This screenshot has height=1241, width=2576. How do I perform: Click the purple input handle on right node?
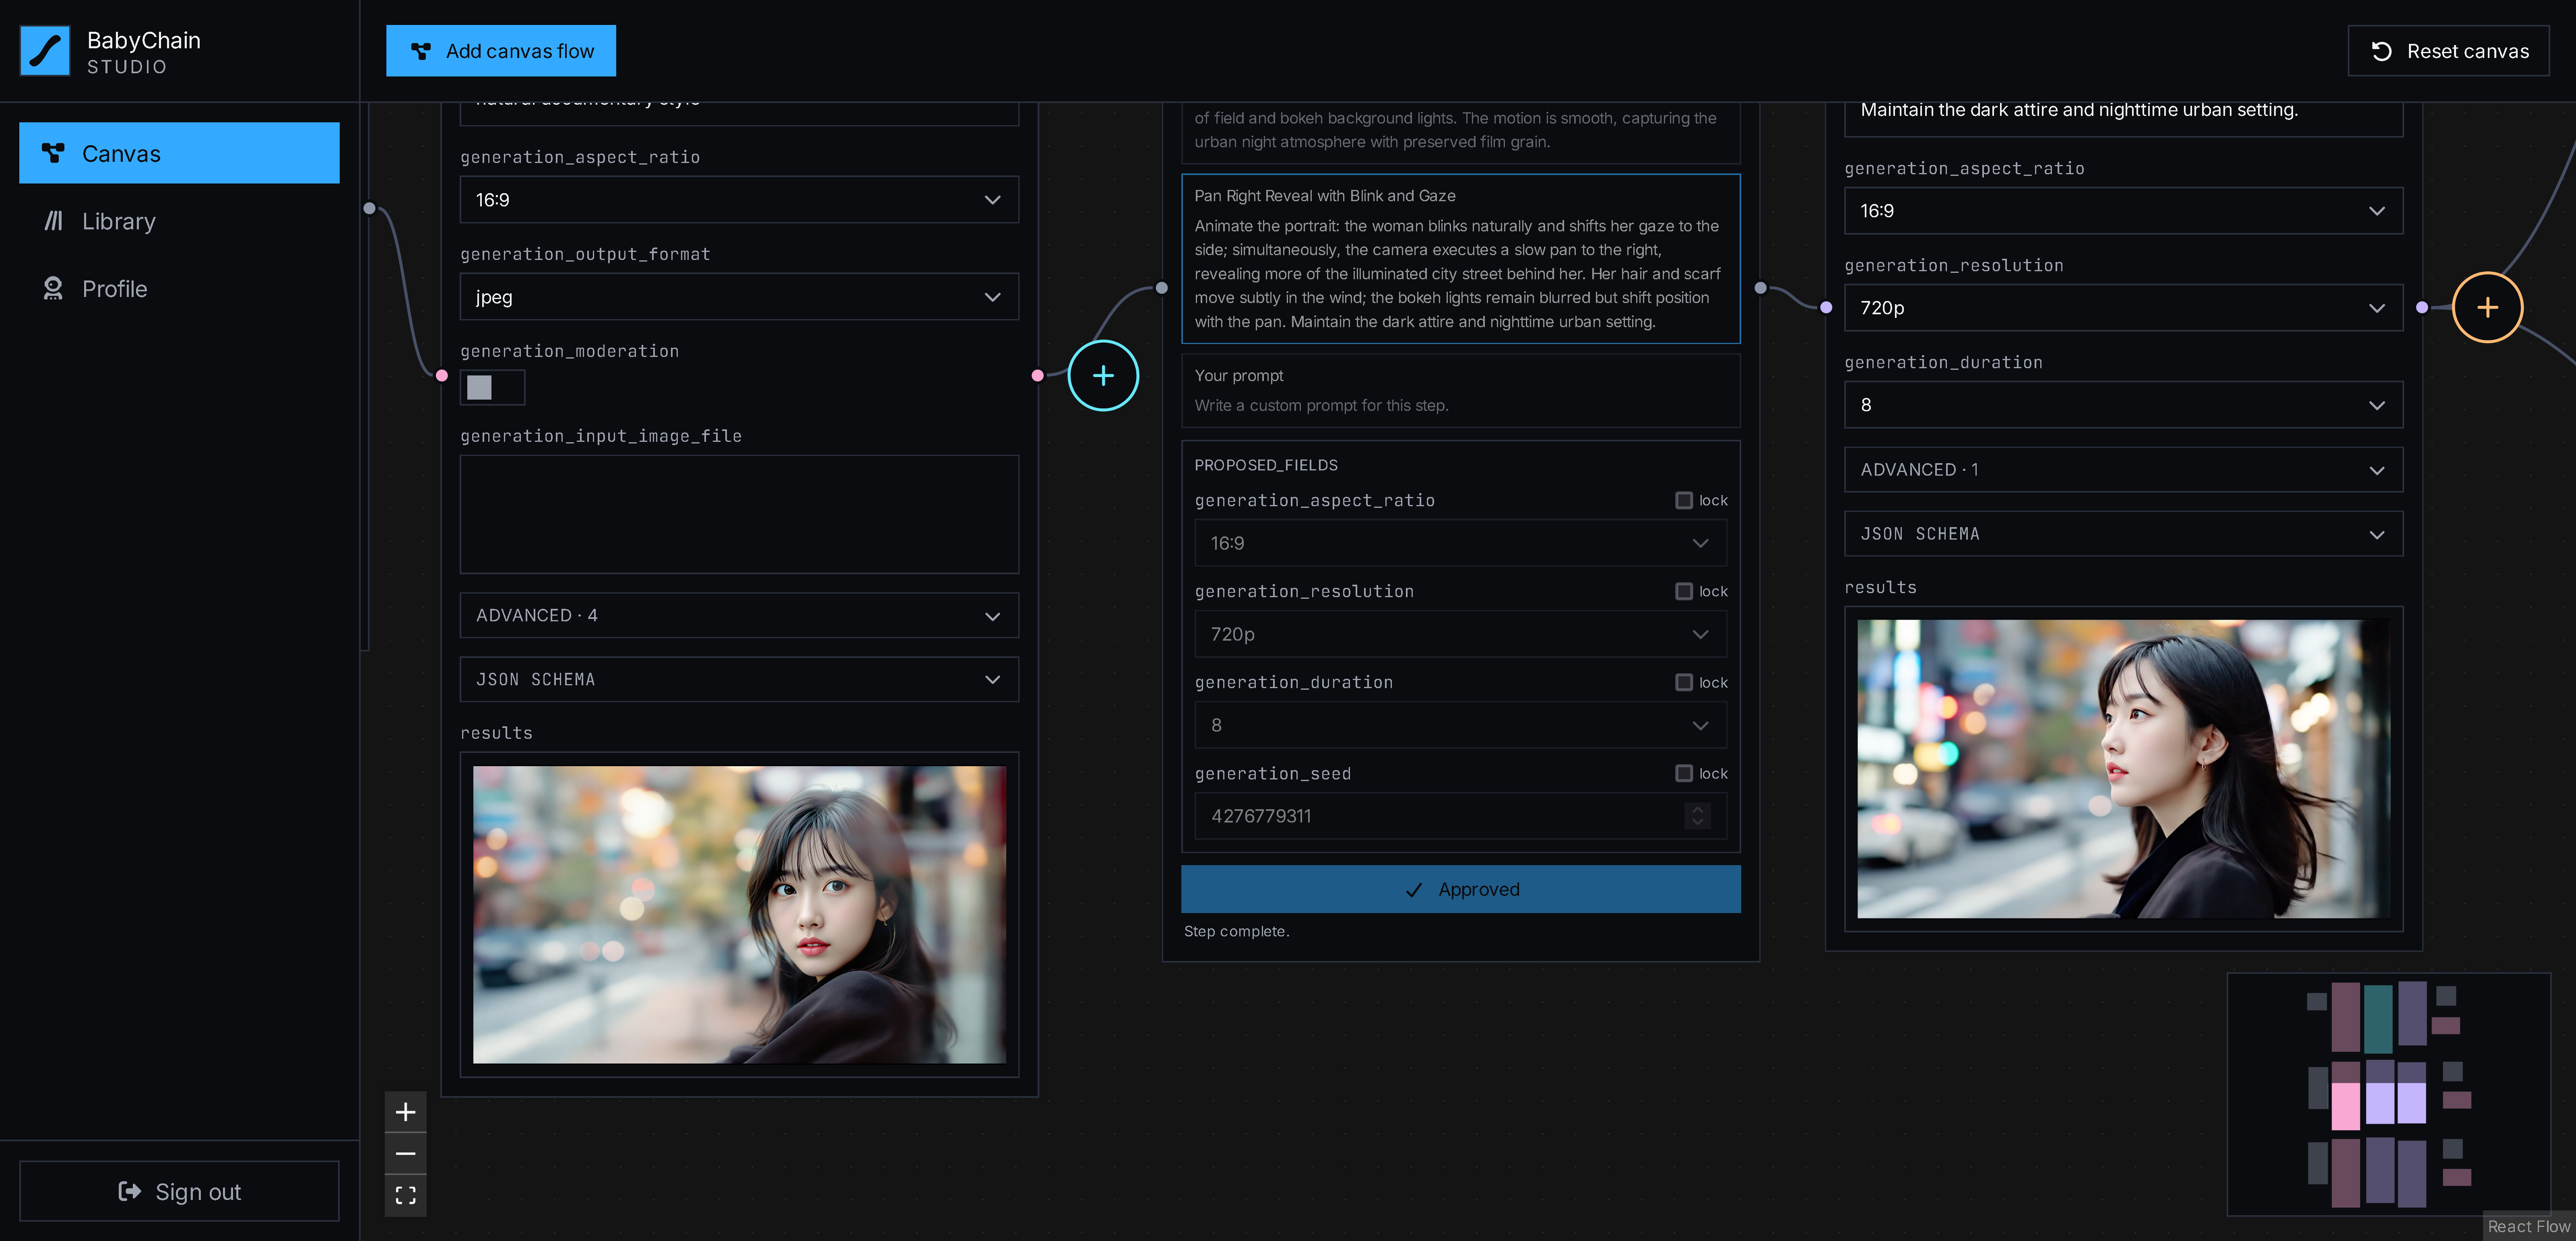tap(1826, 307)
